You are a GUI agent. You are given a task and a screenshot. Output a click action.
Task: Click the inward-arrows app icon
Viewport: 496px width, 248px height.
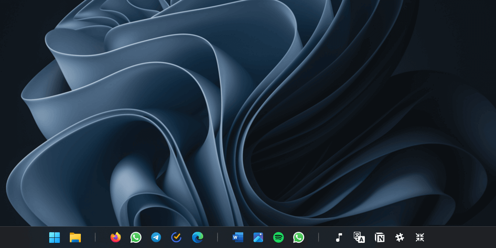420,237
